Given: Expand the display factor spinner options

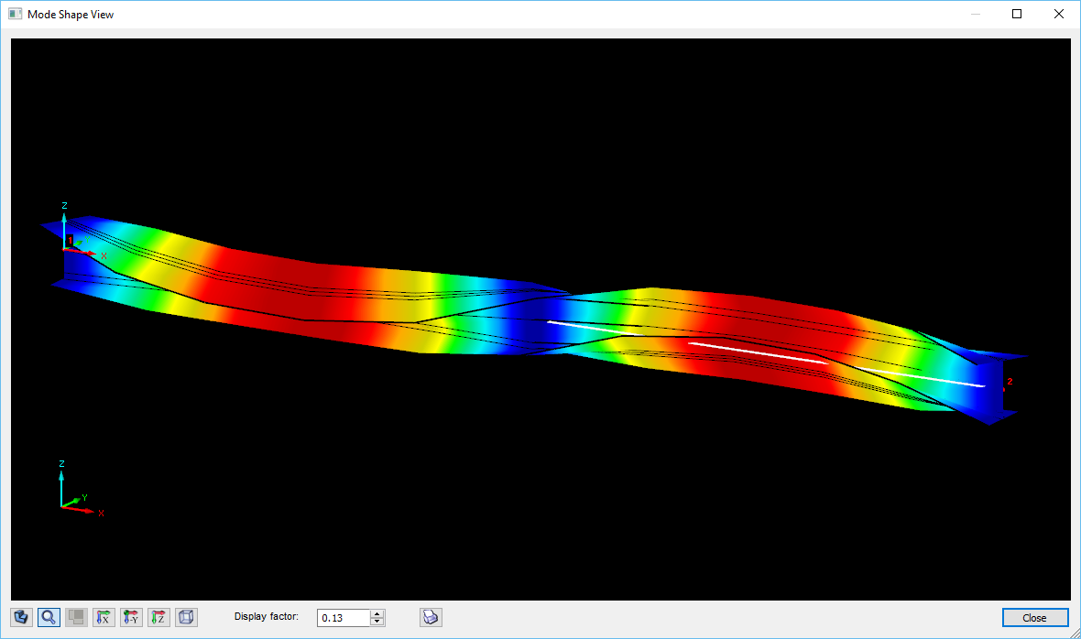Looking at the screenshot, I should (377, 617).
